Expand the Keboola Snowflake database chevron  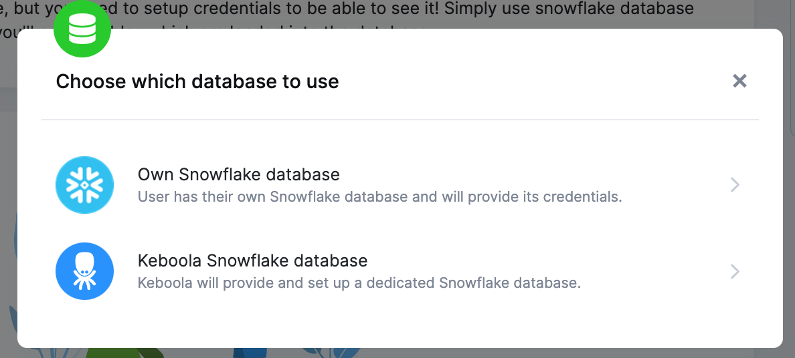735,271
